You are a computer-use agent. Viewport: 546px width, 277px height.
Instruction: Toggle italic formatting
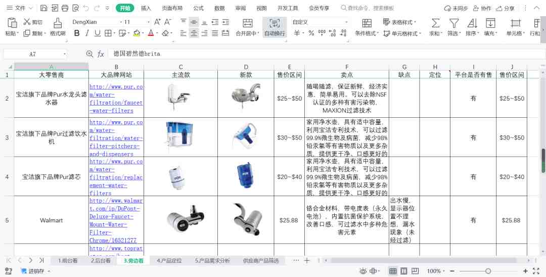click(x=87, y=33)
